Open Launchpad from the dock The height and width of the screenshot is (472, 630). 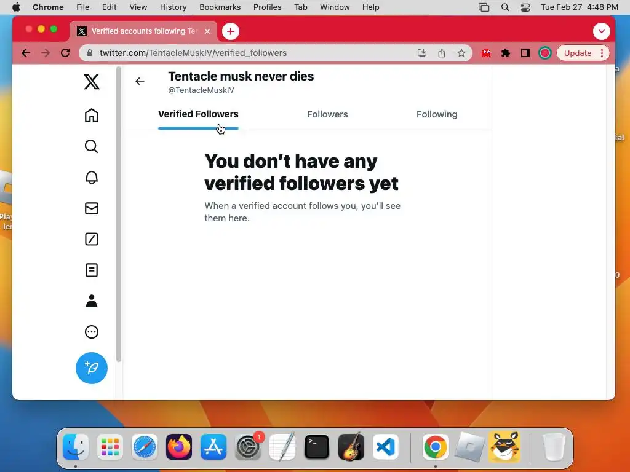[x=110, y=447]
